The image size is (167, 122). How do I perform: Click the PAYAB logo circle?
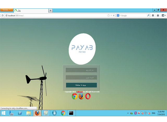82,49
